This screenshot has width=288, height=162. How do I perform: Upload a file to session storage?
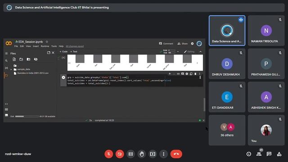pos(14,59)
